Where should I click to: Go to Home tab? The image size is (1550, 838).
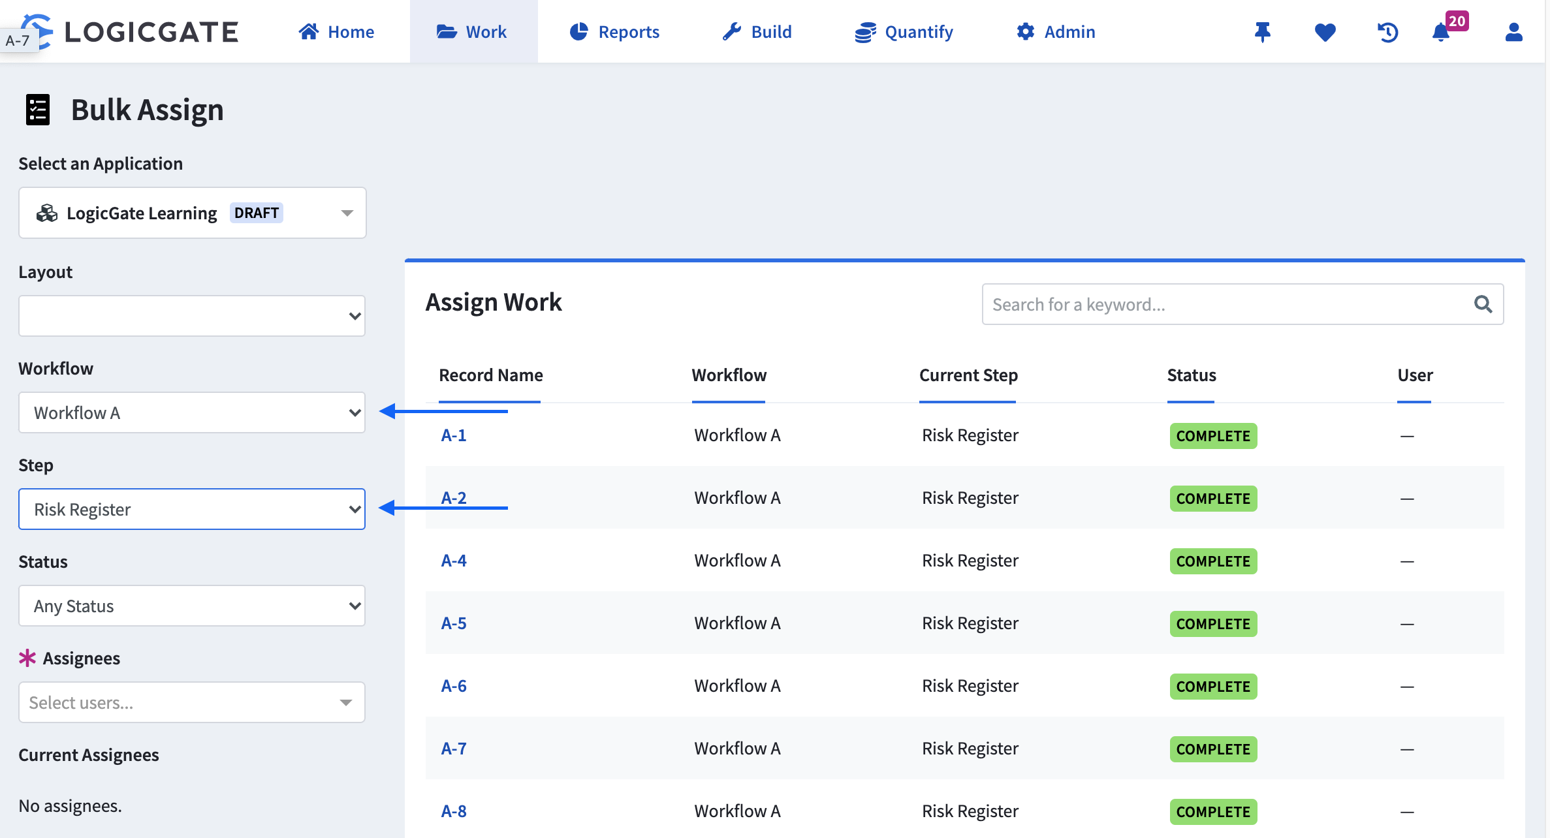pyautogui.click(x=336, y=31)
